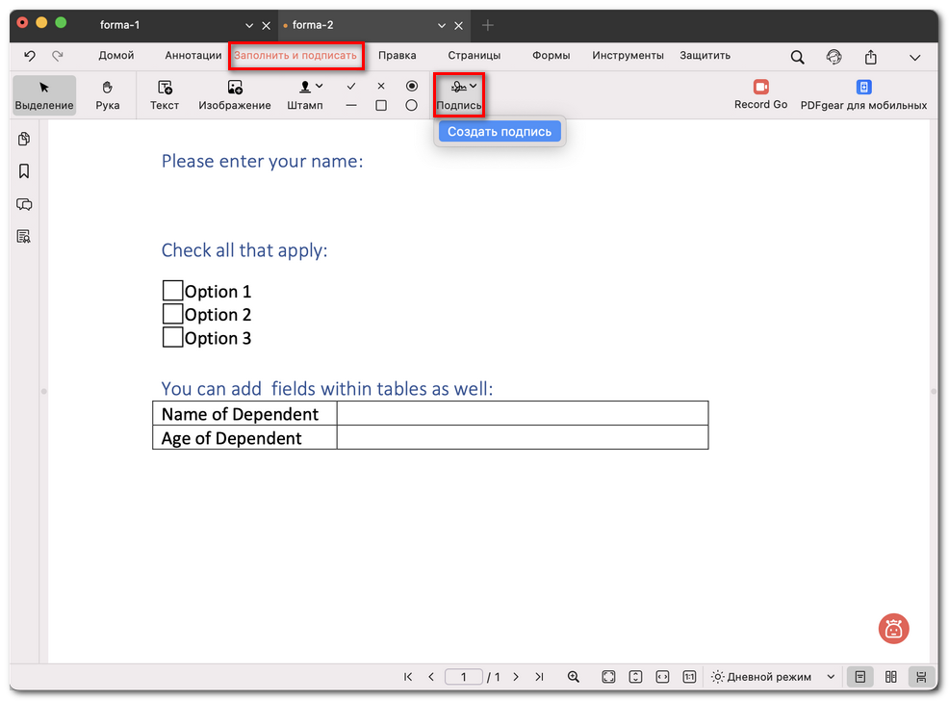This screenshot has width=949, height=701.
Task: Check the Option 2 checkbox
Action: tap(172, 314)
